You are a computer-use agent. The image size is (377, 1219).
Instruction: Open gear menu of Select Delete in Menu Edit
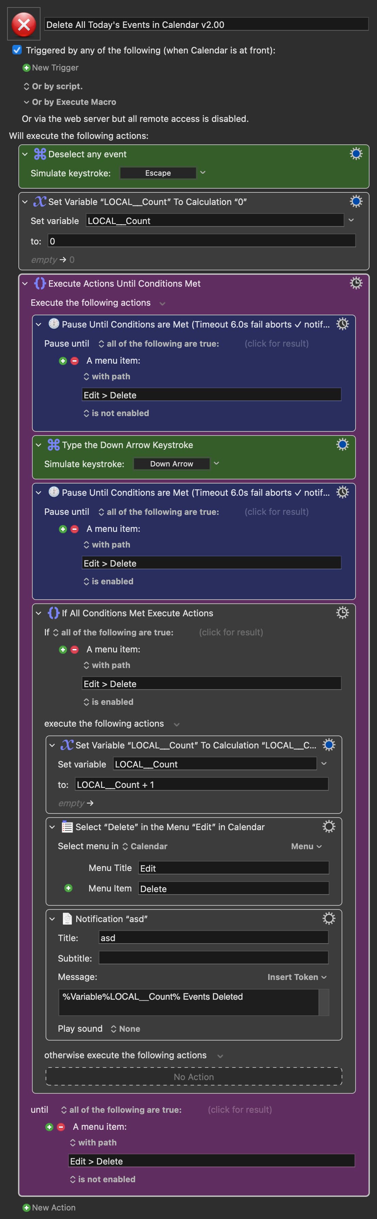[328, 826]
